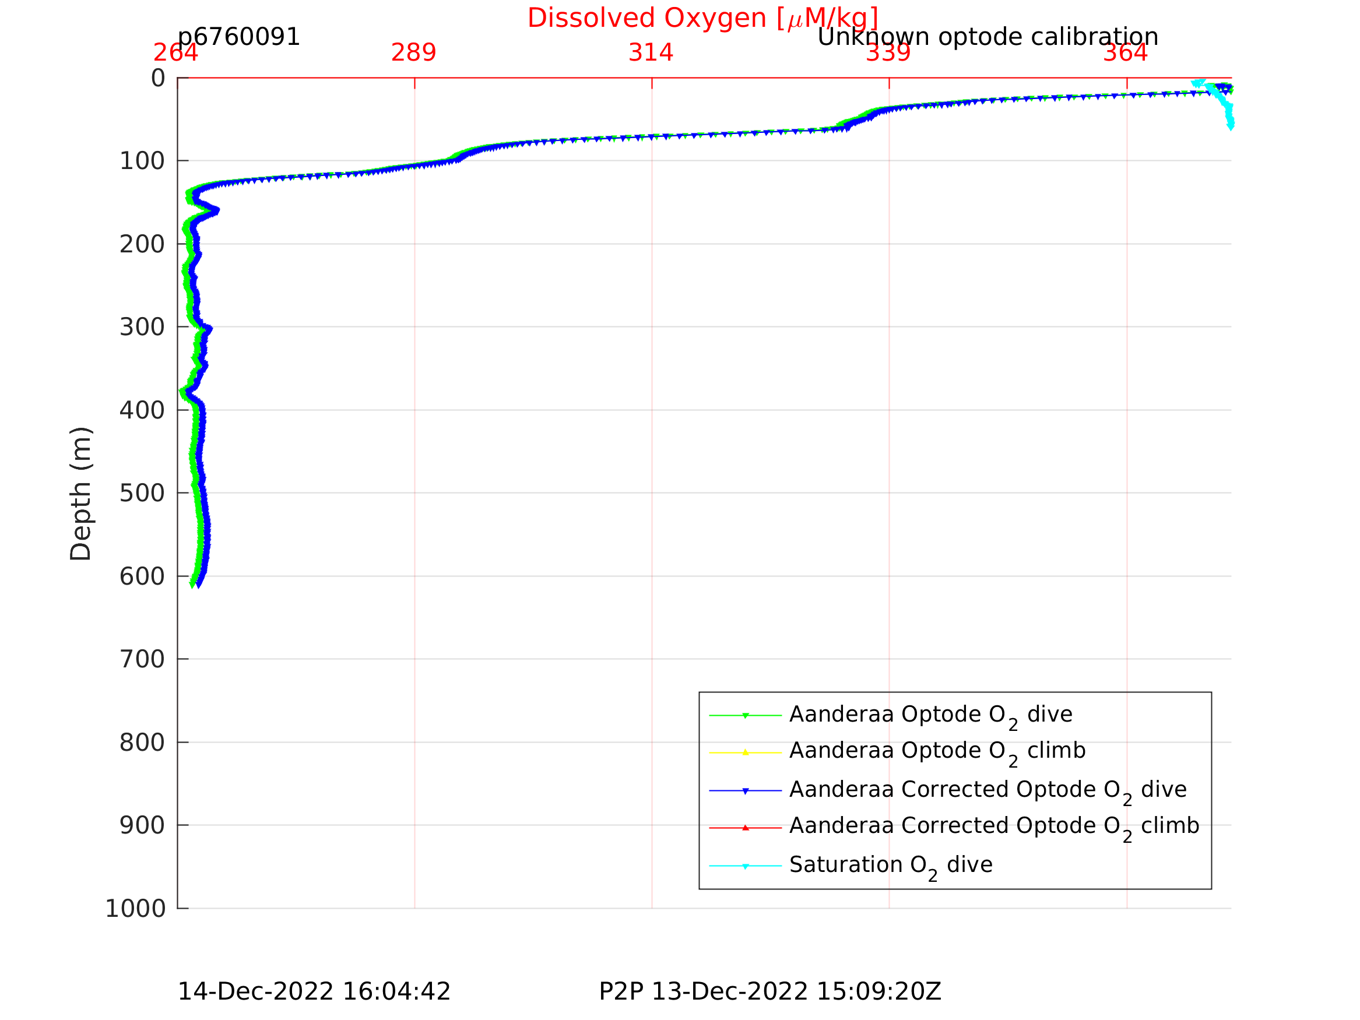
Task: Click the x-axis tick label 289
Action: (x=413, y=53)
